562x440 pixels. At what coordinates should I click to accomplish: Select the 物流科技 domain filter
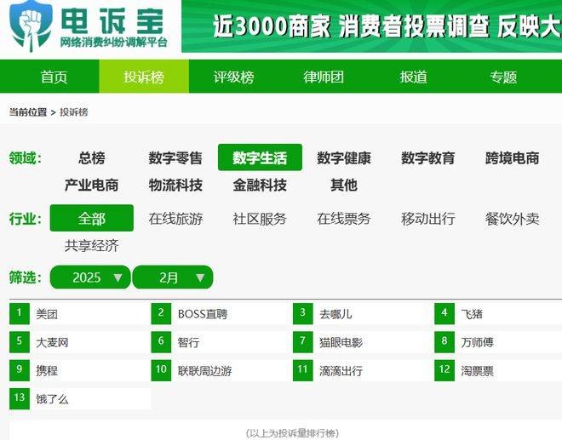pos(175,185)
